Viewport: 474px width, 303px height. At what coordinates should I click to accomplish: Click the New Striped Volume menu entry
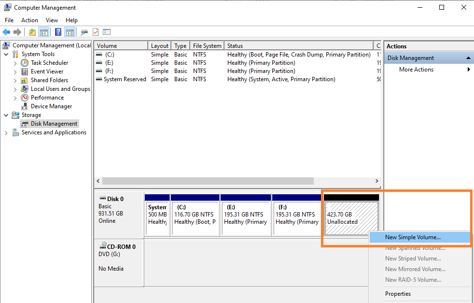(x=419, y=259)
